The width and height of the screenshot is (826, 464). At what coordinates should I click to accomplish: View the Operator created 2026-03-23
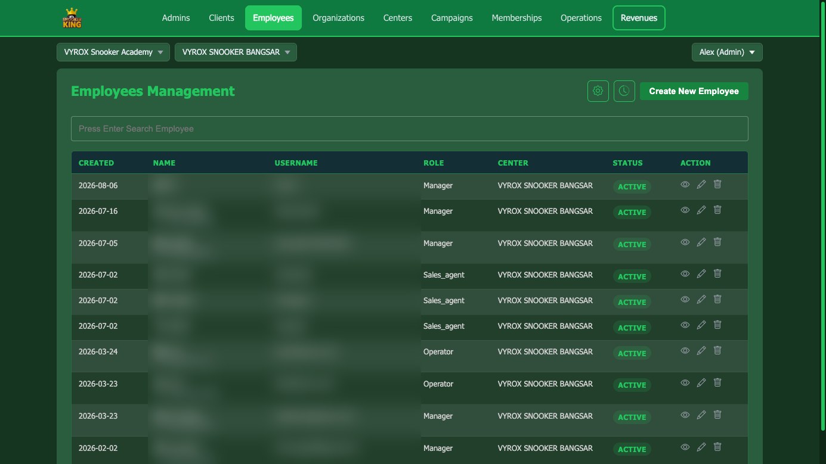[685, 383]
